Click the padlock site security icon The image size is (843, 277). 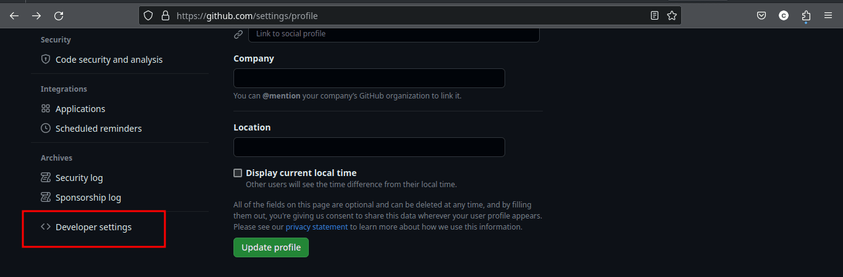click(x=165, y=16)
